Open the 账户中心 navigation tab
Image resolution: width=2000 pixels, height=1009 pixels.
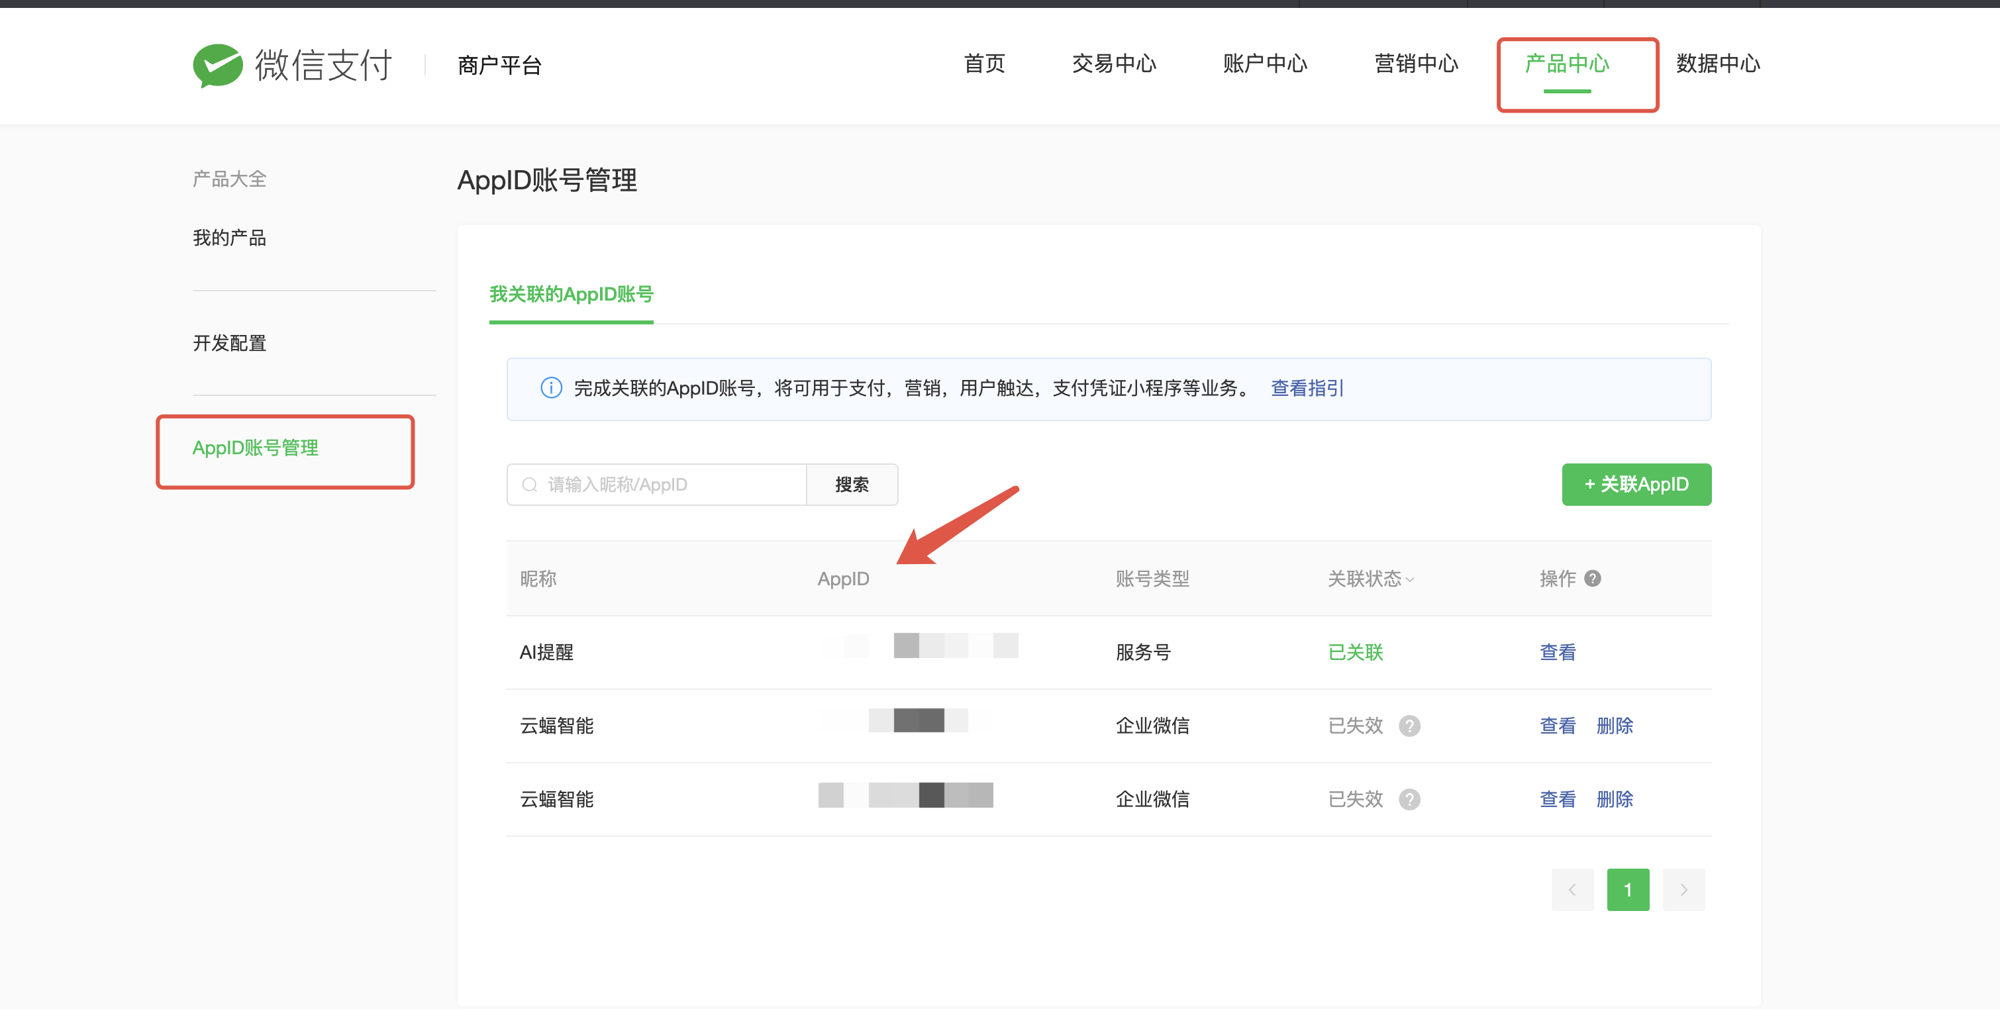coord(1265,64)
